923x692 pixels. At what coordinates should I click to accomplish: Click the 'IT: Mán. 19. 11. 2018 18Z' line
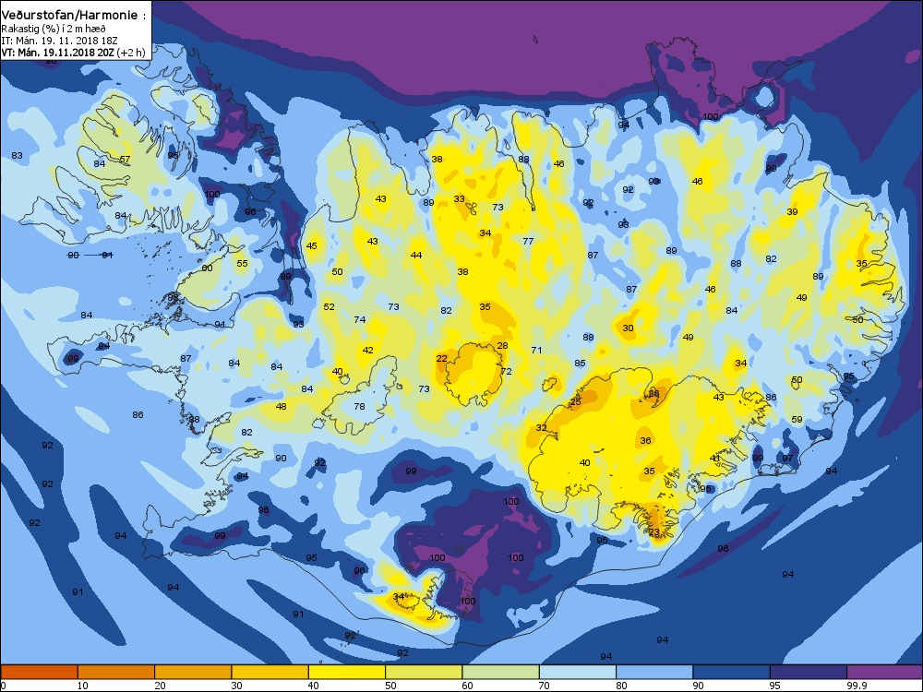click(x=59, y=41)
